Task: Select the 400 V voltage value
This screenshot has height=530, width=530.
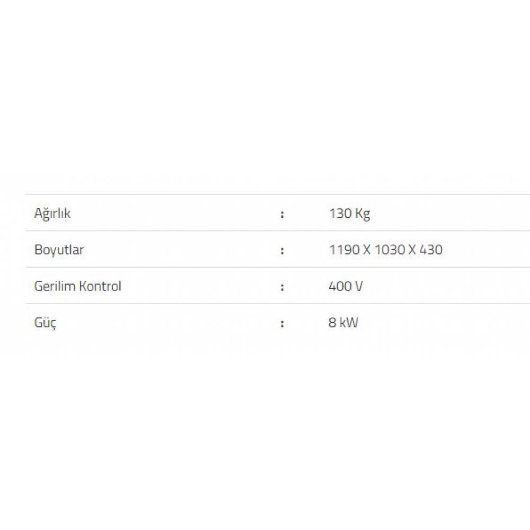Action: click(346, 287)
